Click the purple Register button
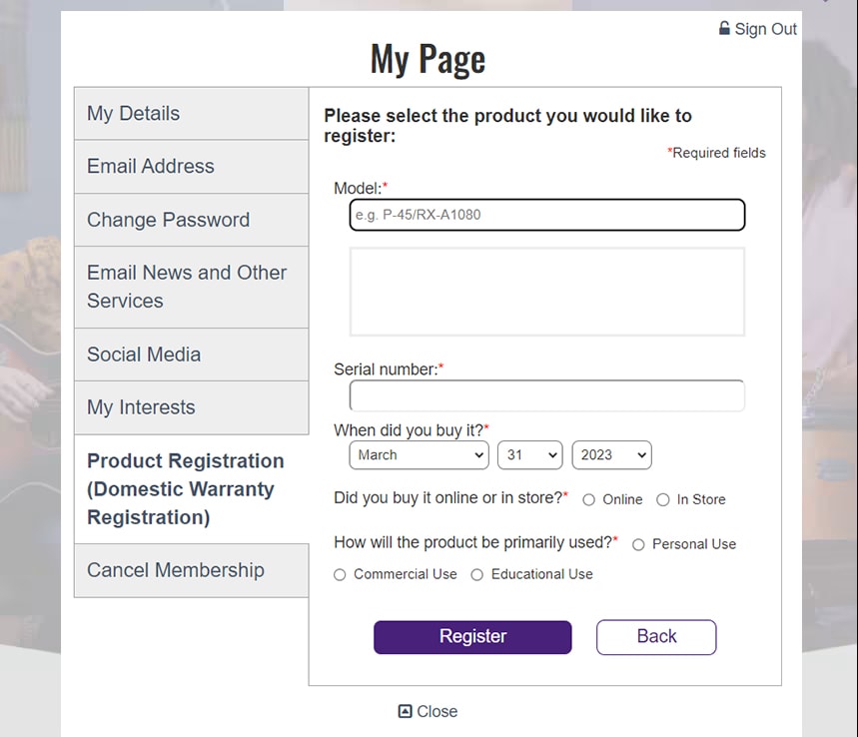This screenshot has width=858, height=737. coord(472,637)
